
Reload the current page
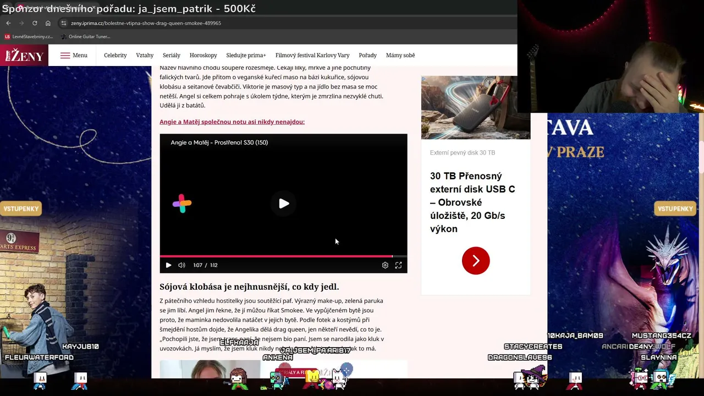point(35,23)
